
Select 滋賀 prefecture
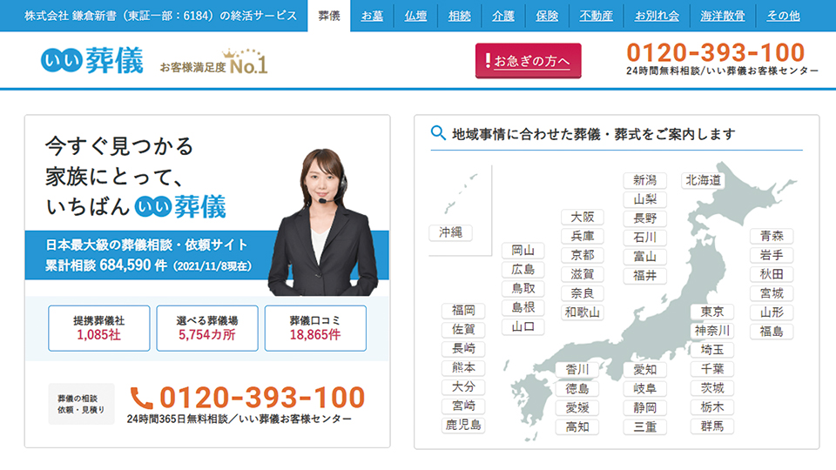[x=583, y=274]
